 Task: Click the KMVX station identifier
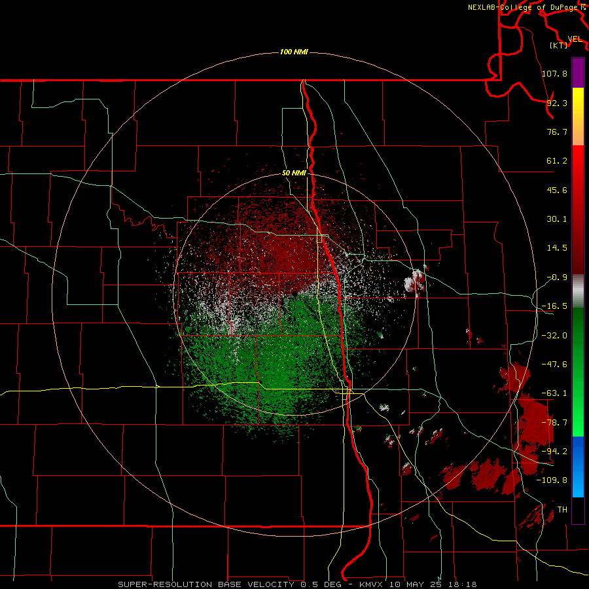point(372,584)
